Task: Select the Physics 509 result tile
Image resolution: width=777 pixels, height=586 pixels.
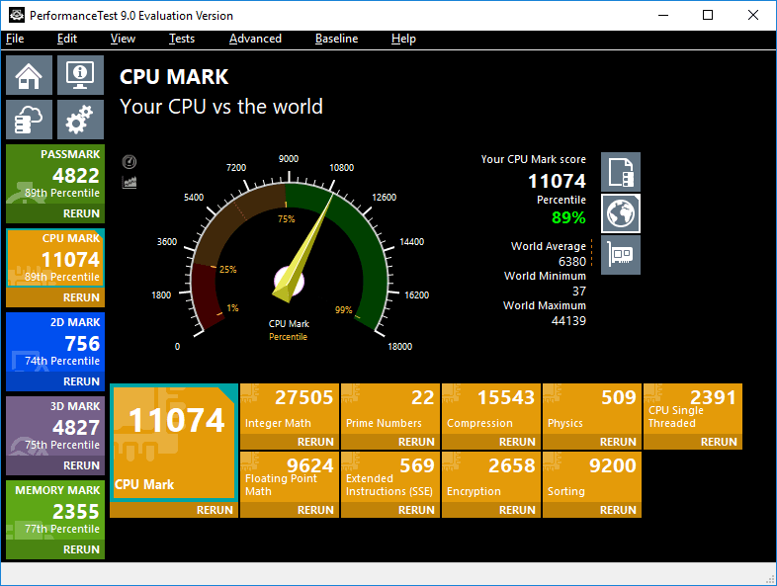Action: (592, 409)
